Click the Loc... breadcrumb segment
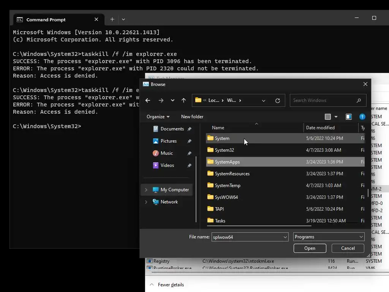The image size is (389, 292). [x=213, y=100]
